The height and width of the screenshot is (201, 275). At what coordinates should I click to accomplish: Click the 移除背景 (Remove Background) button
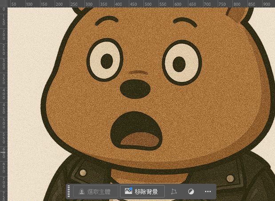coord(142,191)
